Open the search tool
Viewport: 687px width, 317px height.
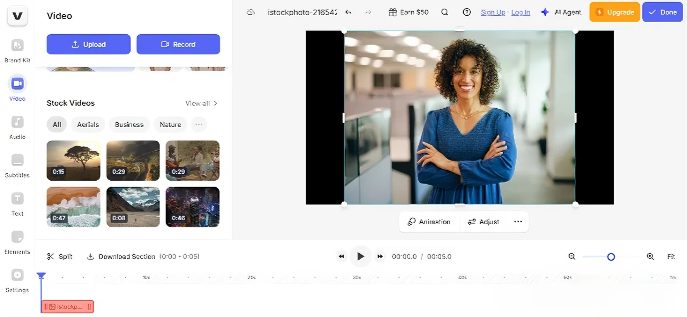click(x=444, y=12)
